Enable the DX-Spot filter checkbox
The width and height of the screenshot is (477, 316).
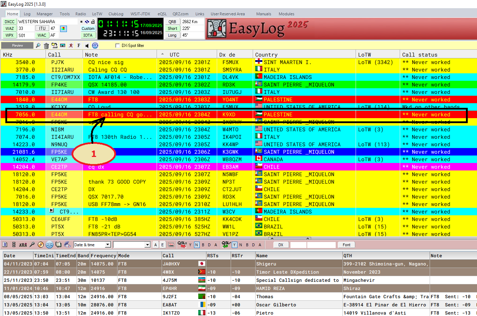117,46
